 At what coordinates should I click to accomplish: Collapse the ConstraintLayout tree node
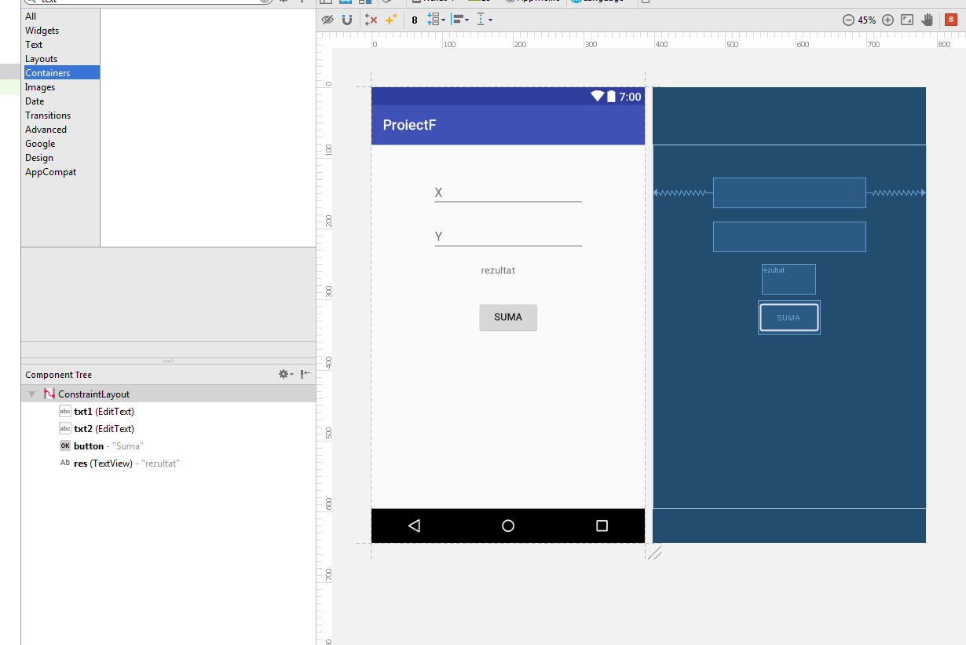click(x=31, y=394)
